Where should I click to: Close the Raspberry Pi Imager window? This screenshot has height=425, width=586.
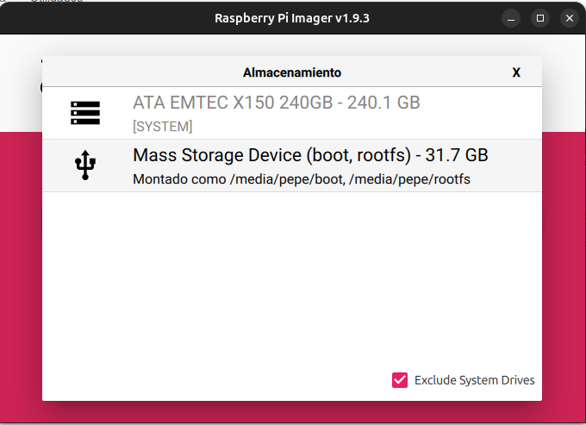point(569,17)
